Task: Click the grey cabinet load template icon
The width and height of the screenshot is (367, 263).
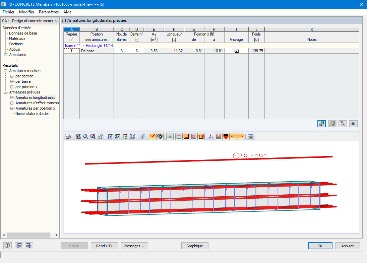Action: 332,124
